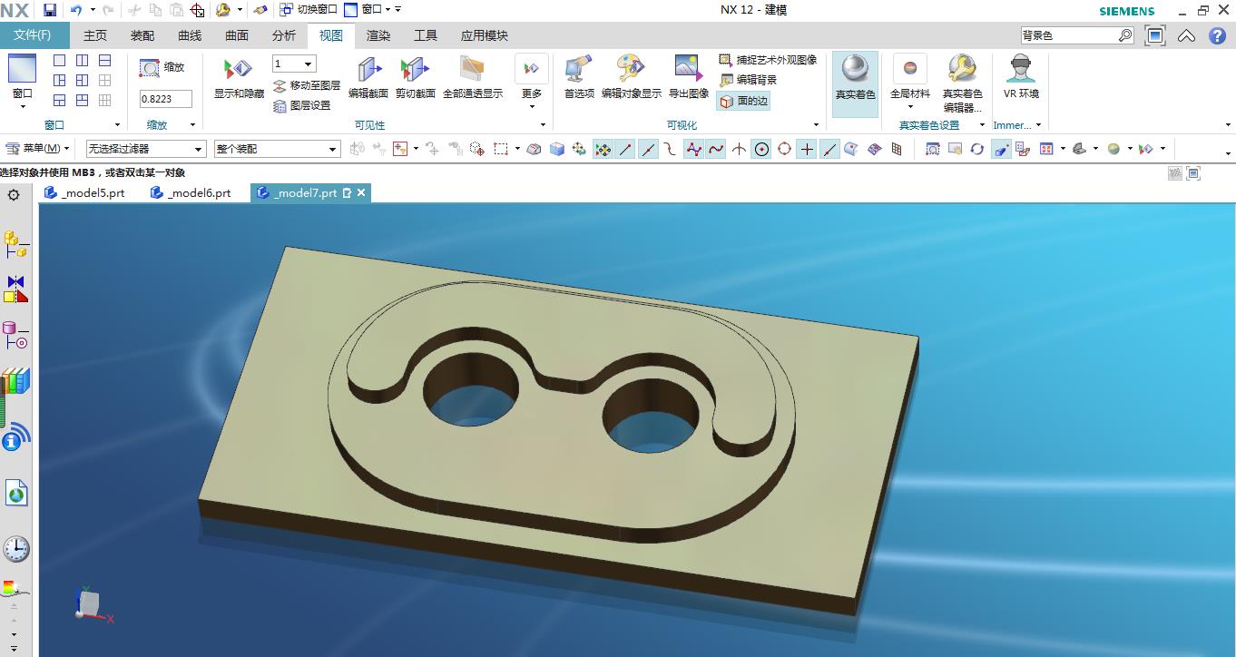The width and height of the screenshot is (1236, 657).
Task: Toggle the control point snap option
Action: [x=671, y=149]
